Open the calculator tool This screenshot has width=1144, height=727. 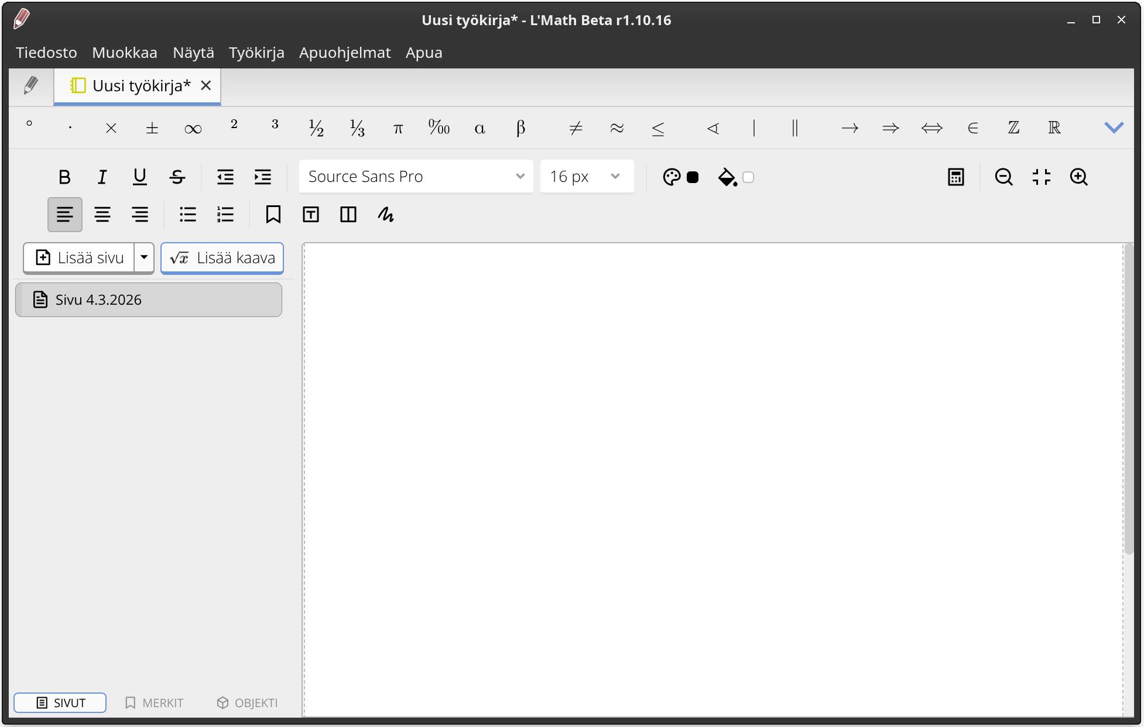point(955,177)
